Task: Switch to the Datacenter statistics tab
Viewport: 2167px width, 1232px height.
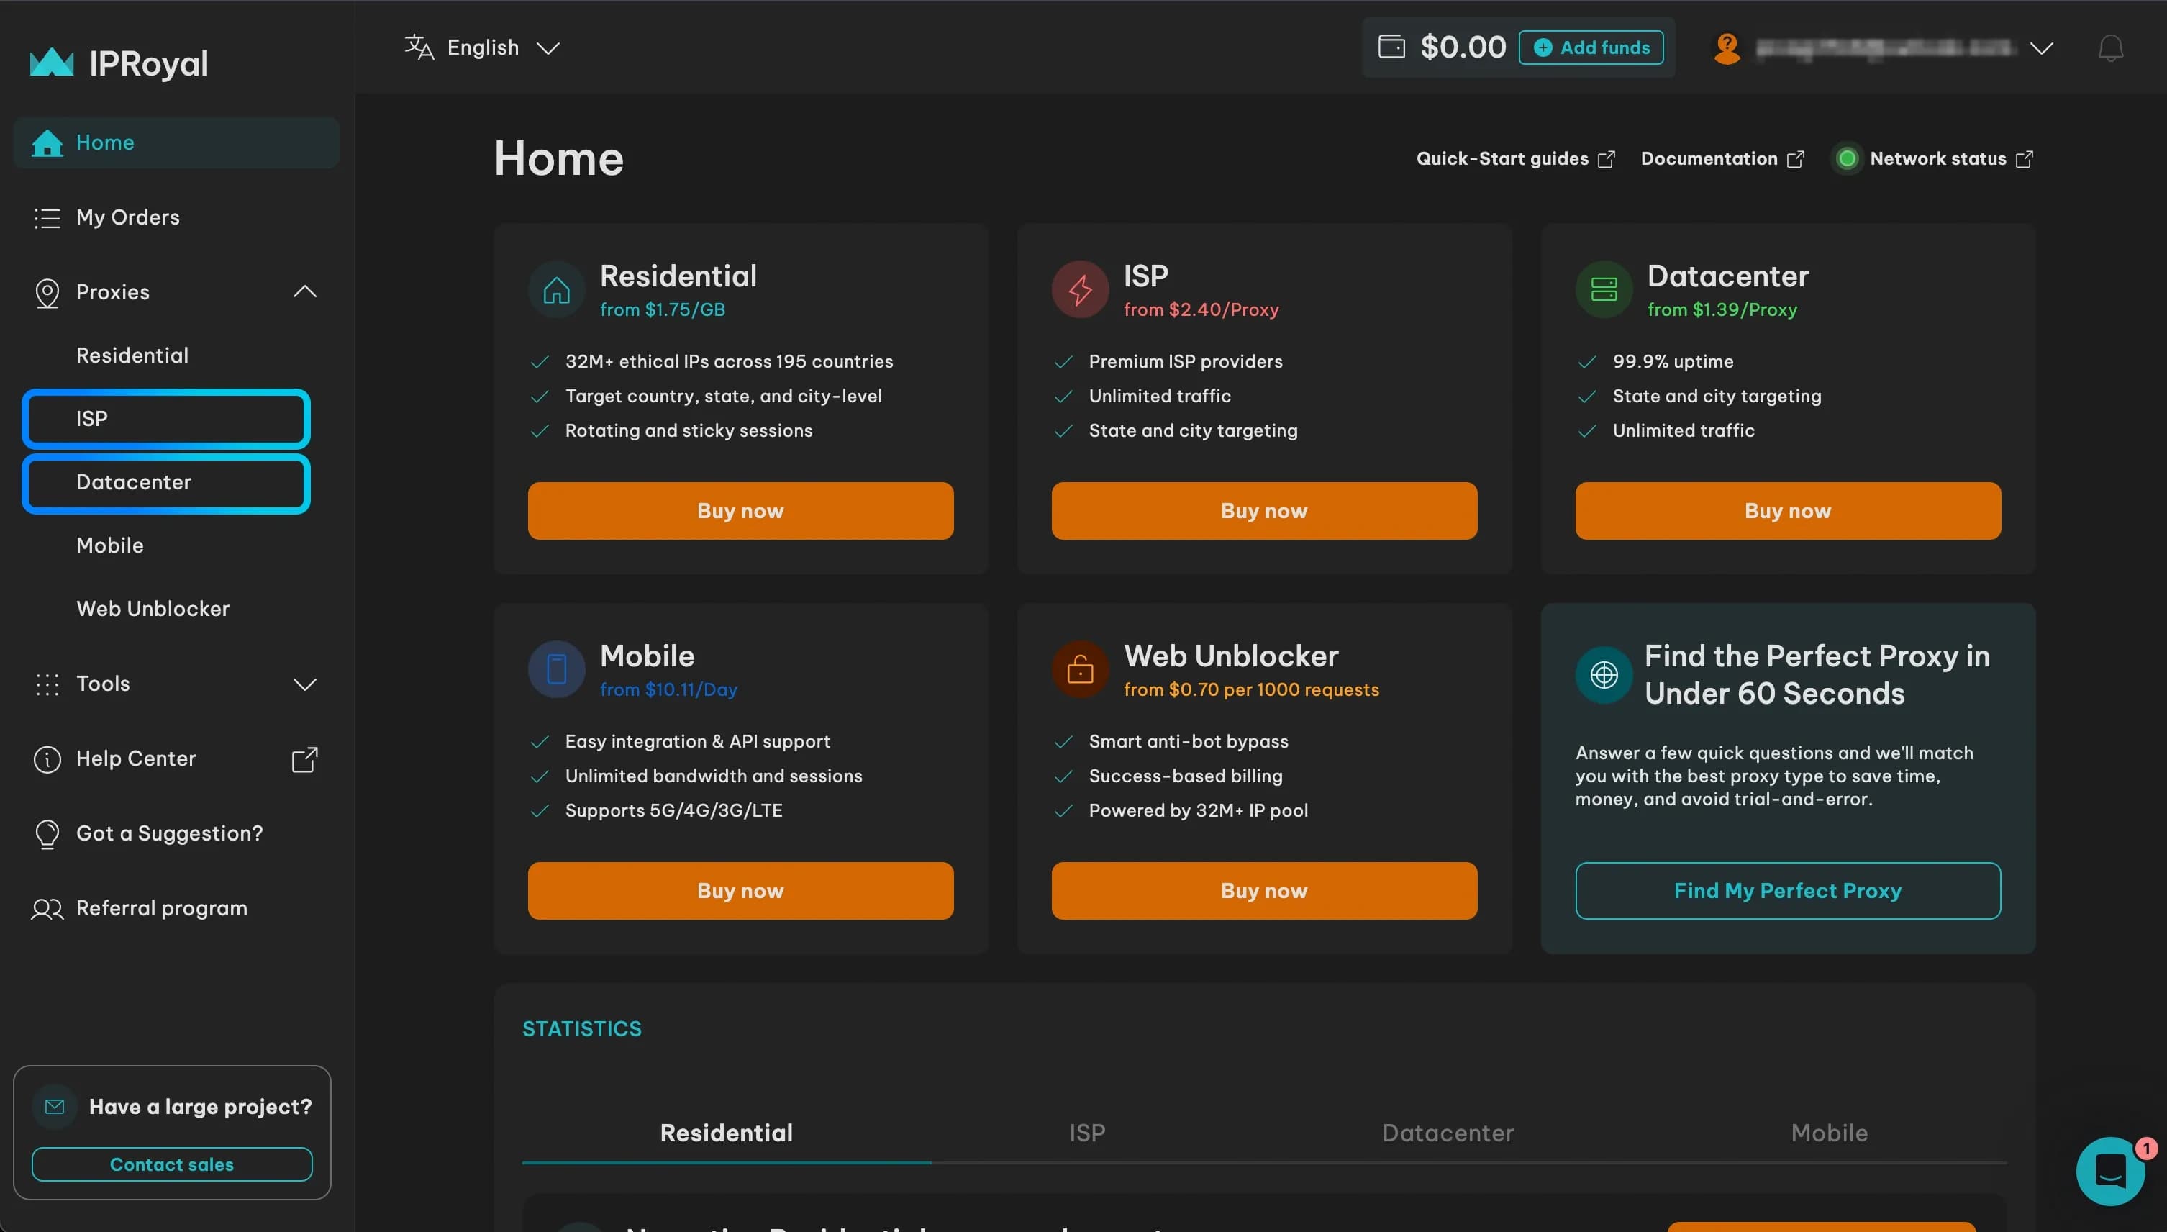Action: pos(1448,1133)
